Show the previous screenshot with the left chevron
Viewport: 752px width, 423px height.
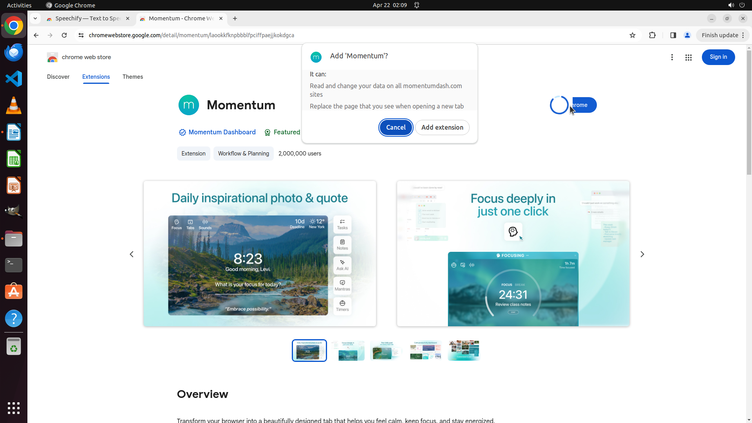point(132,254)
